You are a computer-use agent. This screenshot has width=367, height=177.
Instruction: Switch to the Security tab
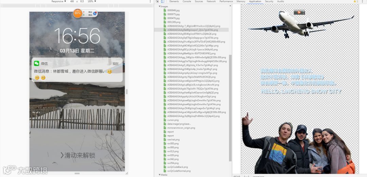click(x=269, y=1)
